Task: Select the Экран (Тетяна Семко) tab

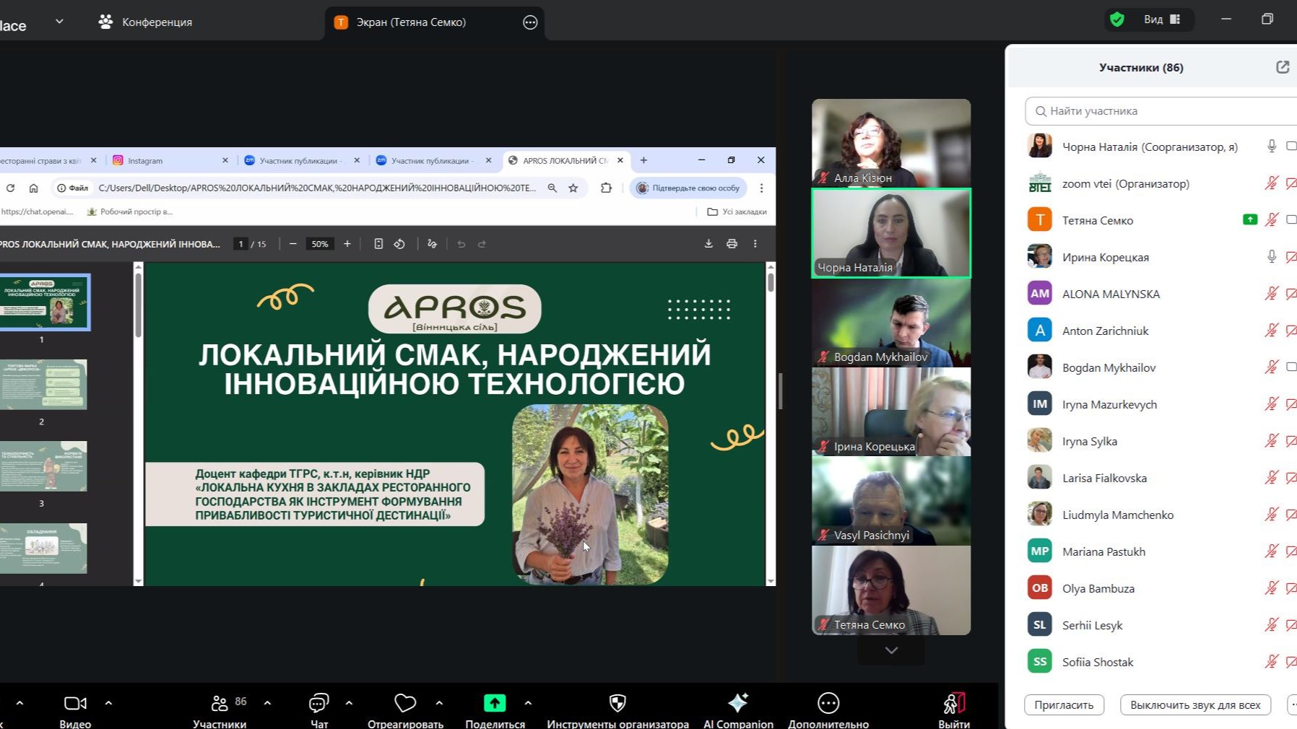Action: [x=411, y=22]
